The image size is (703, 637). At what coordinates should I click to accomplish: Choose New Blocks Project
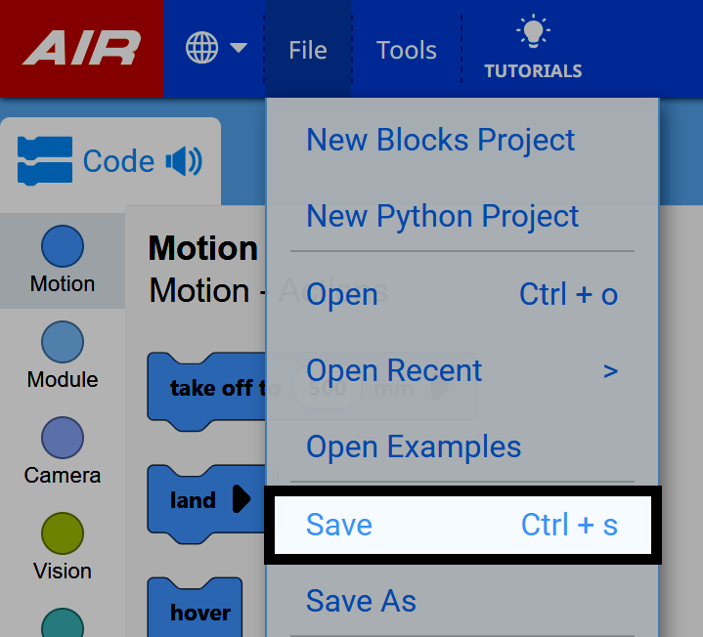[x=441, y=140]
